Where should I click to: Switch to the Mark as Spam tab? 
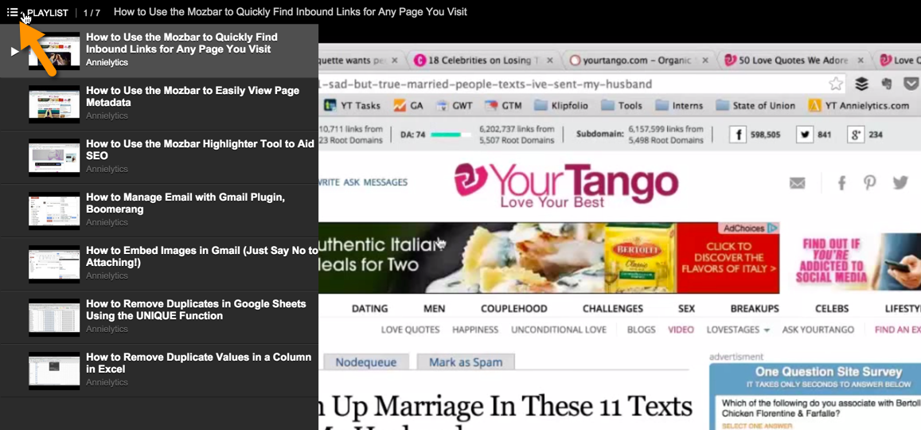(x=465, y=362)
